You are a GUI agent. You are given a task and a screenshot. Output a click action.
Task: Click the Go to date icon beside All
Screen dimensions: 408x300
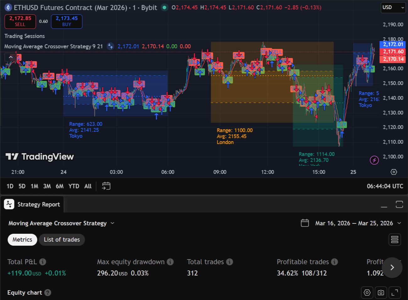tap(106, 186)
